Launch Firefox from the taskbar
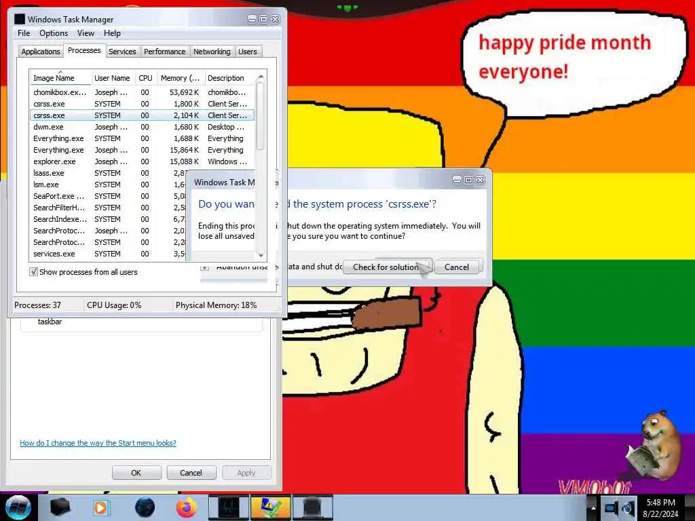695x521 pixels. 187,507
